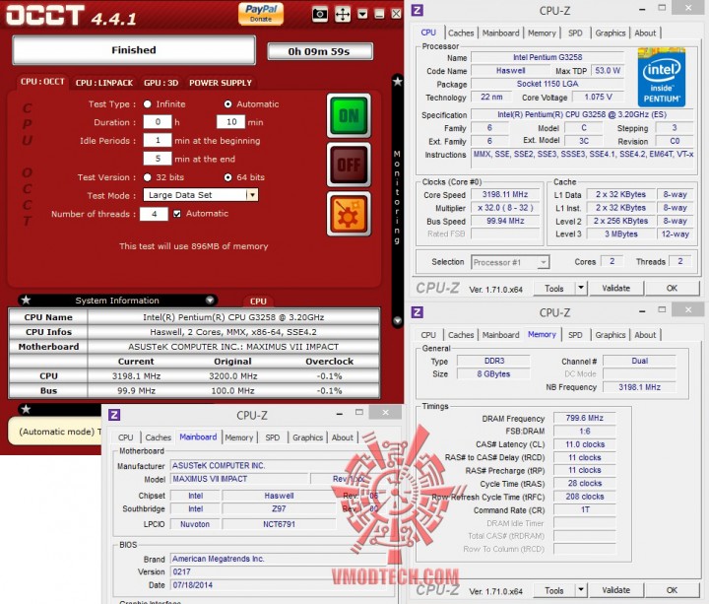709x604 pixels.
Task: Click star icon above the Monitoring bar
Action: coord(397,82)
